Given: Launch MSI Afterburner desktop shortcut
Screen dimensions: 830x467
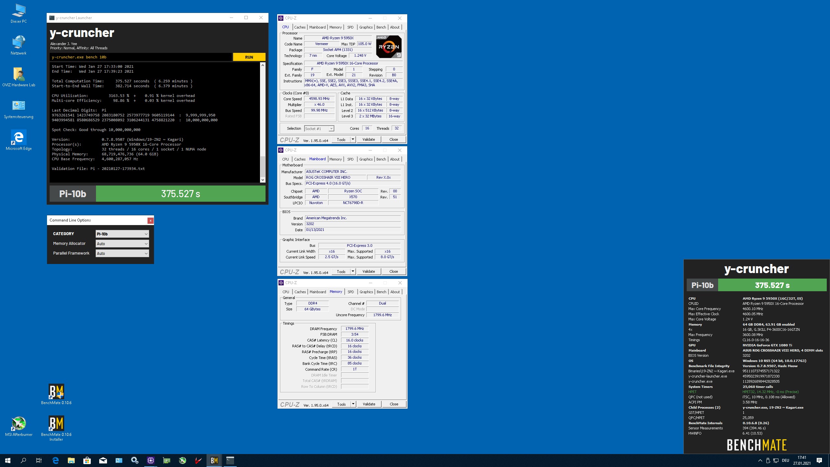Looking at the screenshot, I should coord(18,426).
